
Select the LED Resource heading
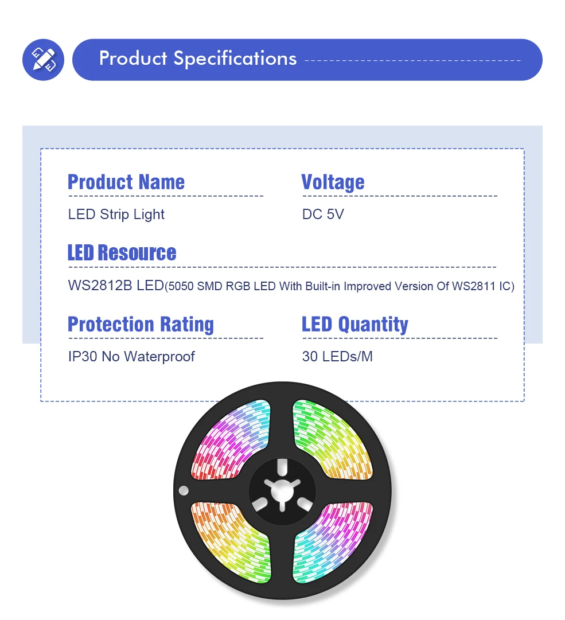(x=122, y=253)
